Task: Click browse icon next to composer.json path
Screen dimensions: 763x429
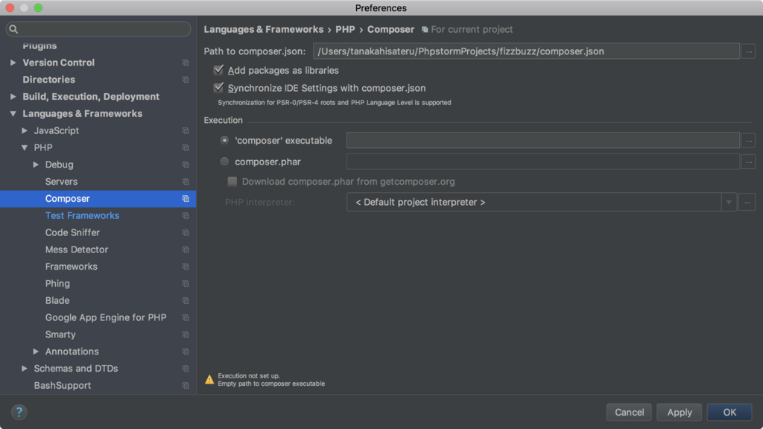Action: [x=748, y=51]
